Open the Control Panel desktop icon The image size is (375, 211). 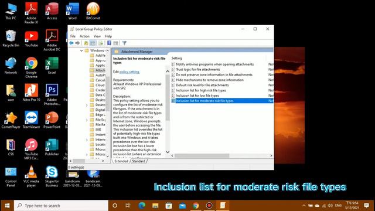(11, 176)
